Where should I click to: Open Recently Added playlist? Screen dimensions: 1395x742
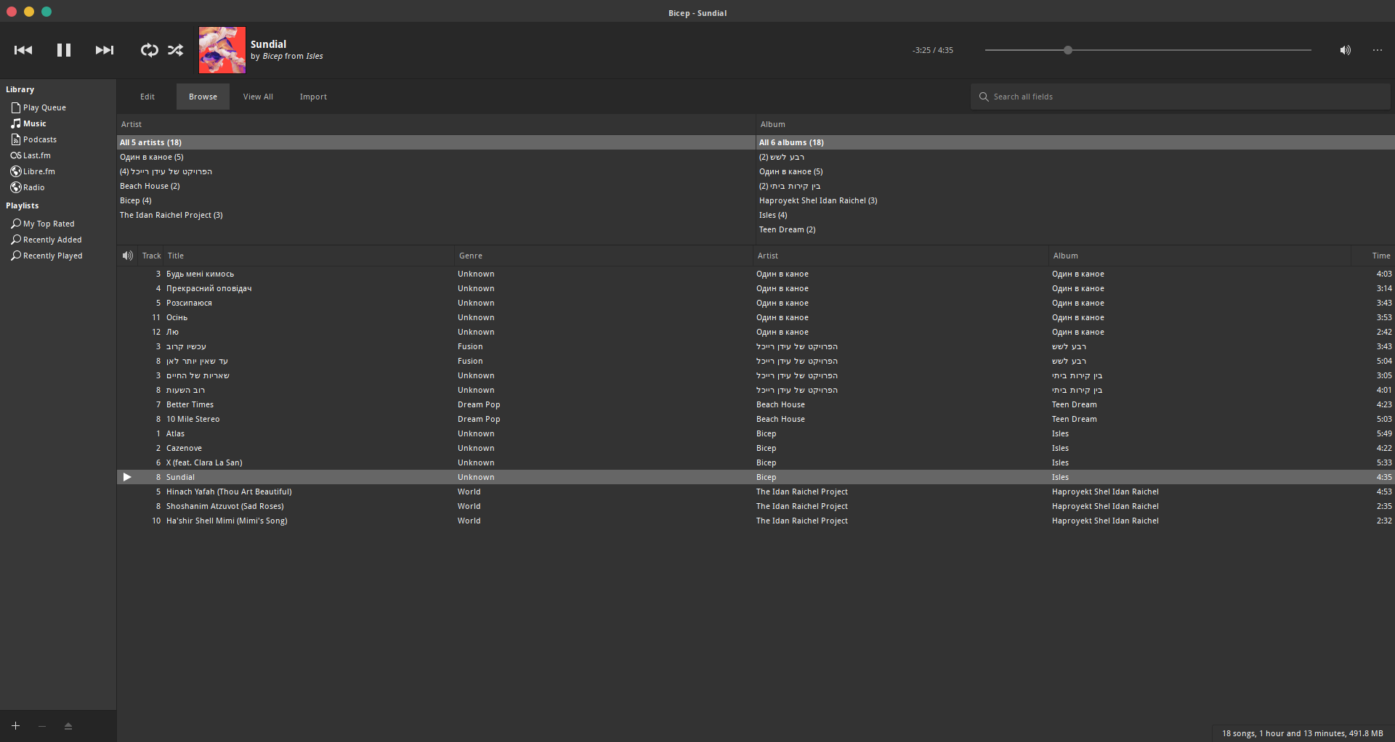pos(52,240)
